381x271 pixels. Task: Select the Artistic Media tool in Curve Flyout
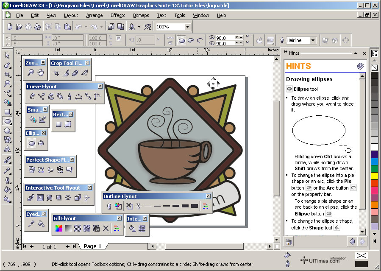[x=51, y=96]
